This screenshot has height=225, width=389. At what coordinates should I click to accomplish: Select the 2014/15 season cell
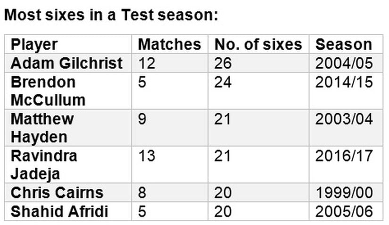click(346, 91)
